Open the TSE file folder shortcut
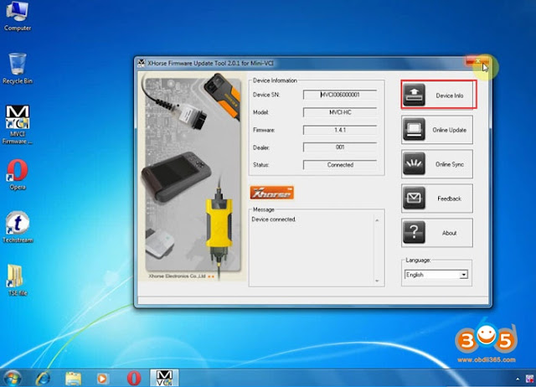 click(x=17, y=280)
